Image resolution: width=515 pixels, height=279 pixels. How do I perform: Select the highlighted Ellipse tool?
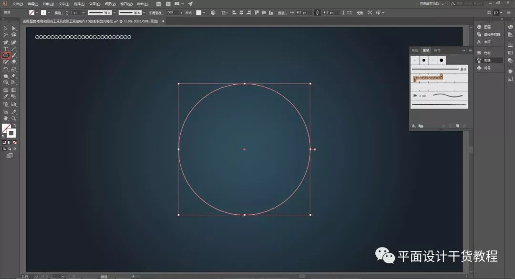[6, 55]
